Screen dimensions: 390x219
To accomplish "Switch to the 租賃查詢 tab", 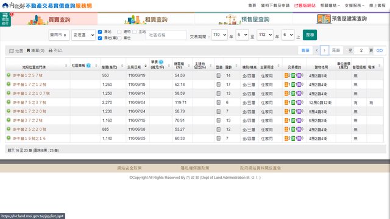I will [x=146, y=19].
